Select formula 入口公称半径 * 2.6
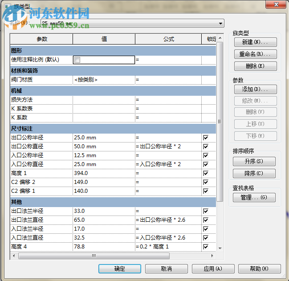The image size is (289, 281). tap(163, 238)
